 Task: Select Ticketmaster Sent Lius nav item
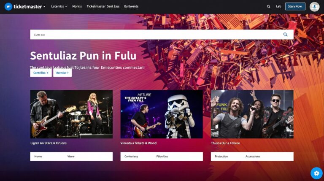[x=103, y=6]
